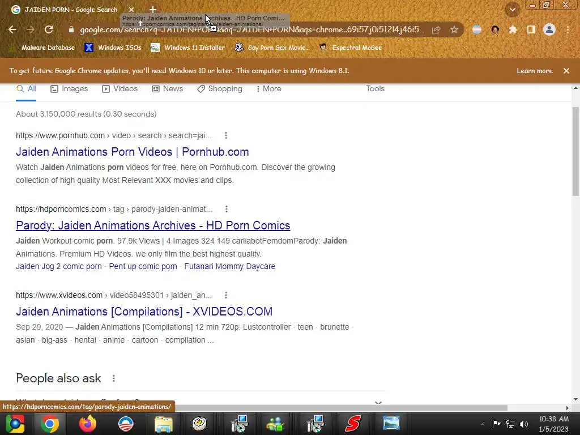580x435 pixels.
Task: Open network status in system tray
Action: [x=510, y=424]
